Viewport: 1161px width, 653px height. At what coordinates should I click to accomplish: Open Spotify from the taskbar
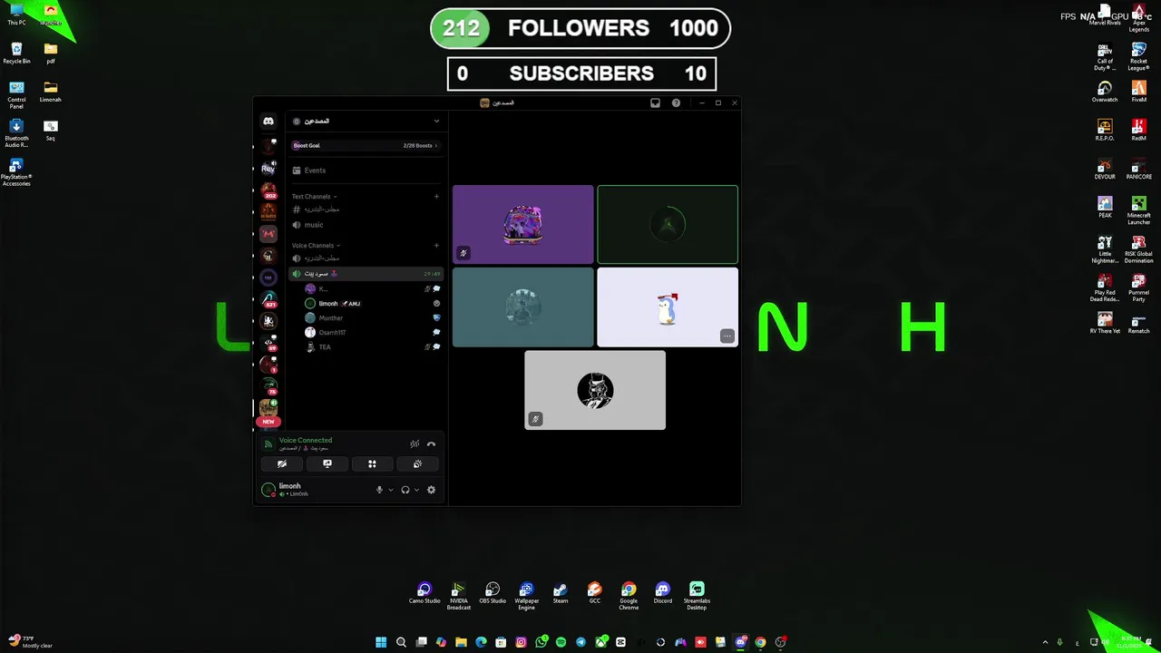[x=561, y=642]
